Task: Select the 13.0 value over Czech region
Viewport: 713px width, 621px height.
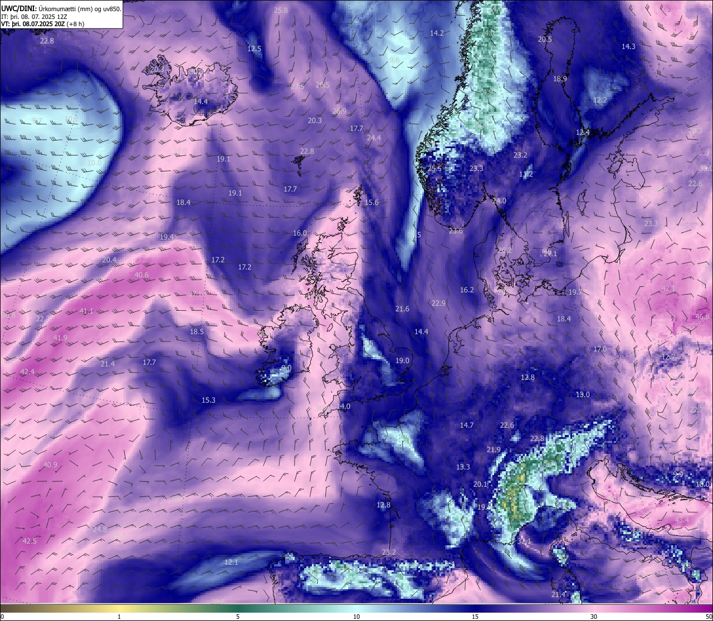Action: (x=582, y=394)
